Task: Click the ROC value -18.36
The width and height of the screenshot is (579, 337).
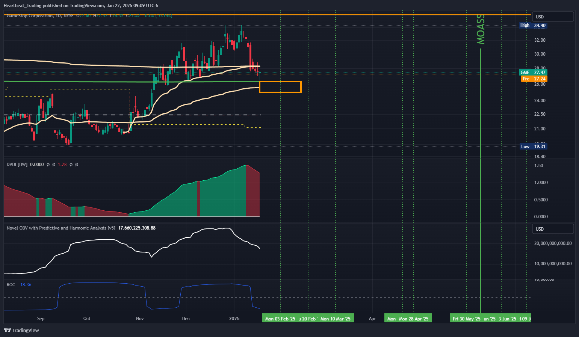Action: click(x=25, y=285)
